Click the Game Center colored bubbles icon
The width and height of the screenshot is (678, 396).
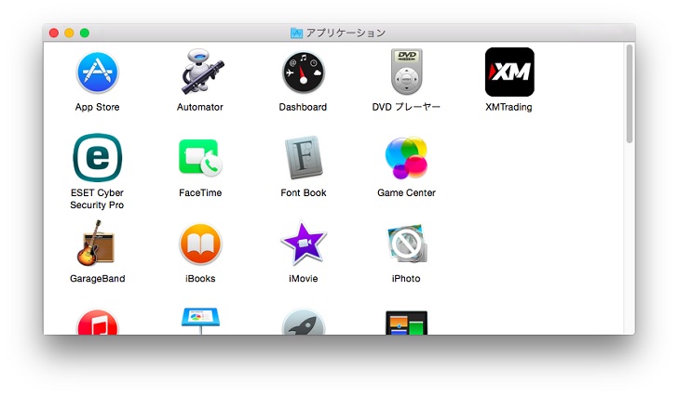tap(406, 157)
